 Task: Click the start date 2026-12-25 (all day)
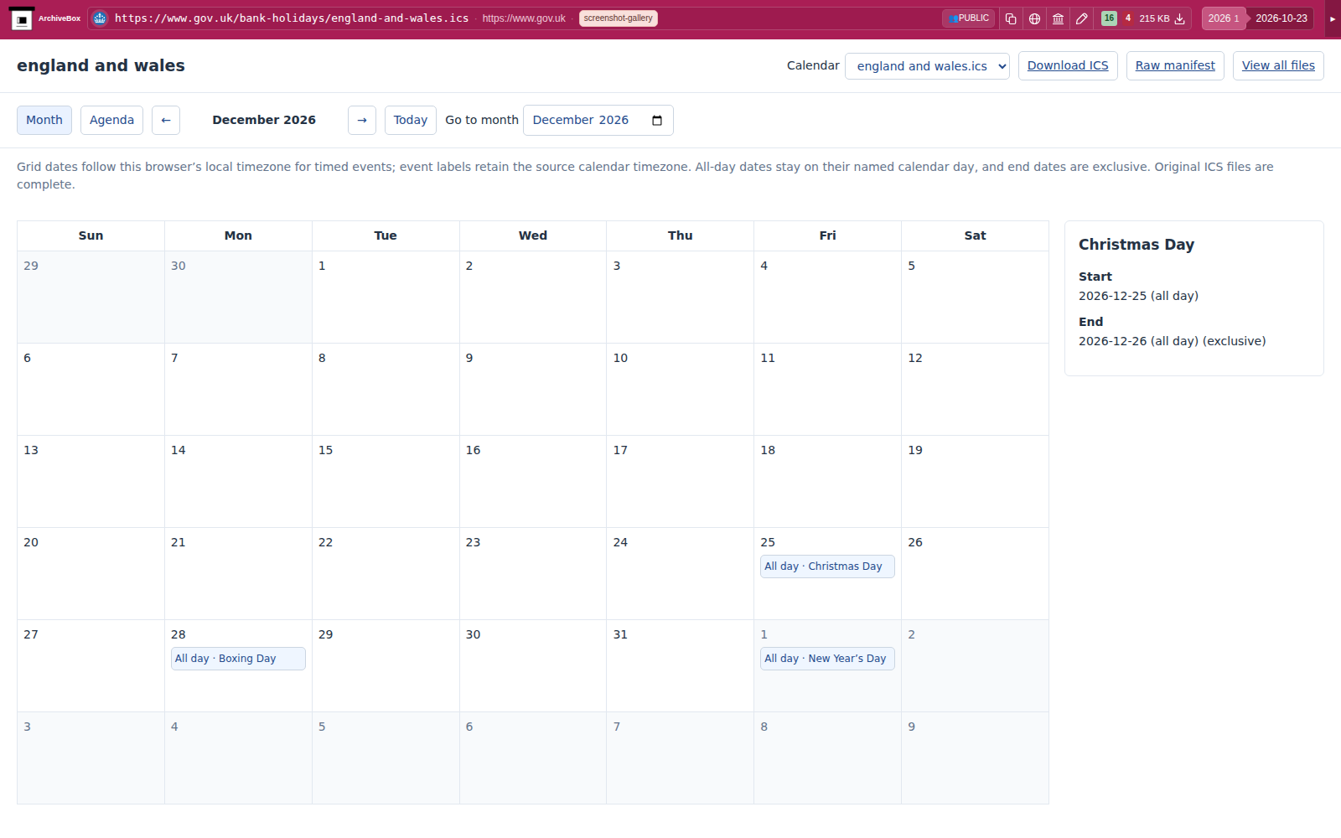pyautogui.click(x=1138, y=296)
